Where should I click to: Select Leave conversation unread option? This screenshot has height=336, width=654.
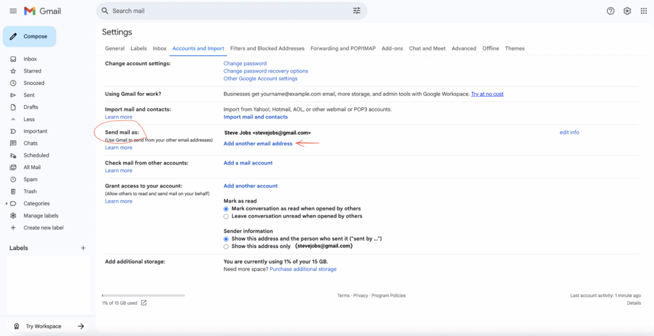click(226, 217)
